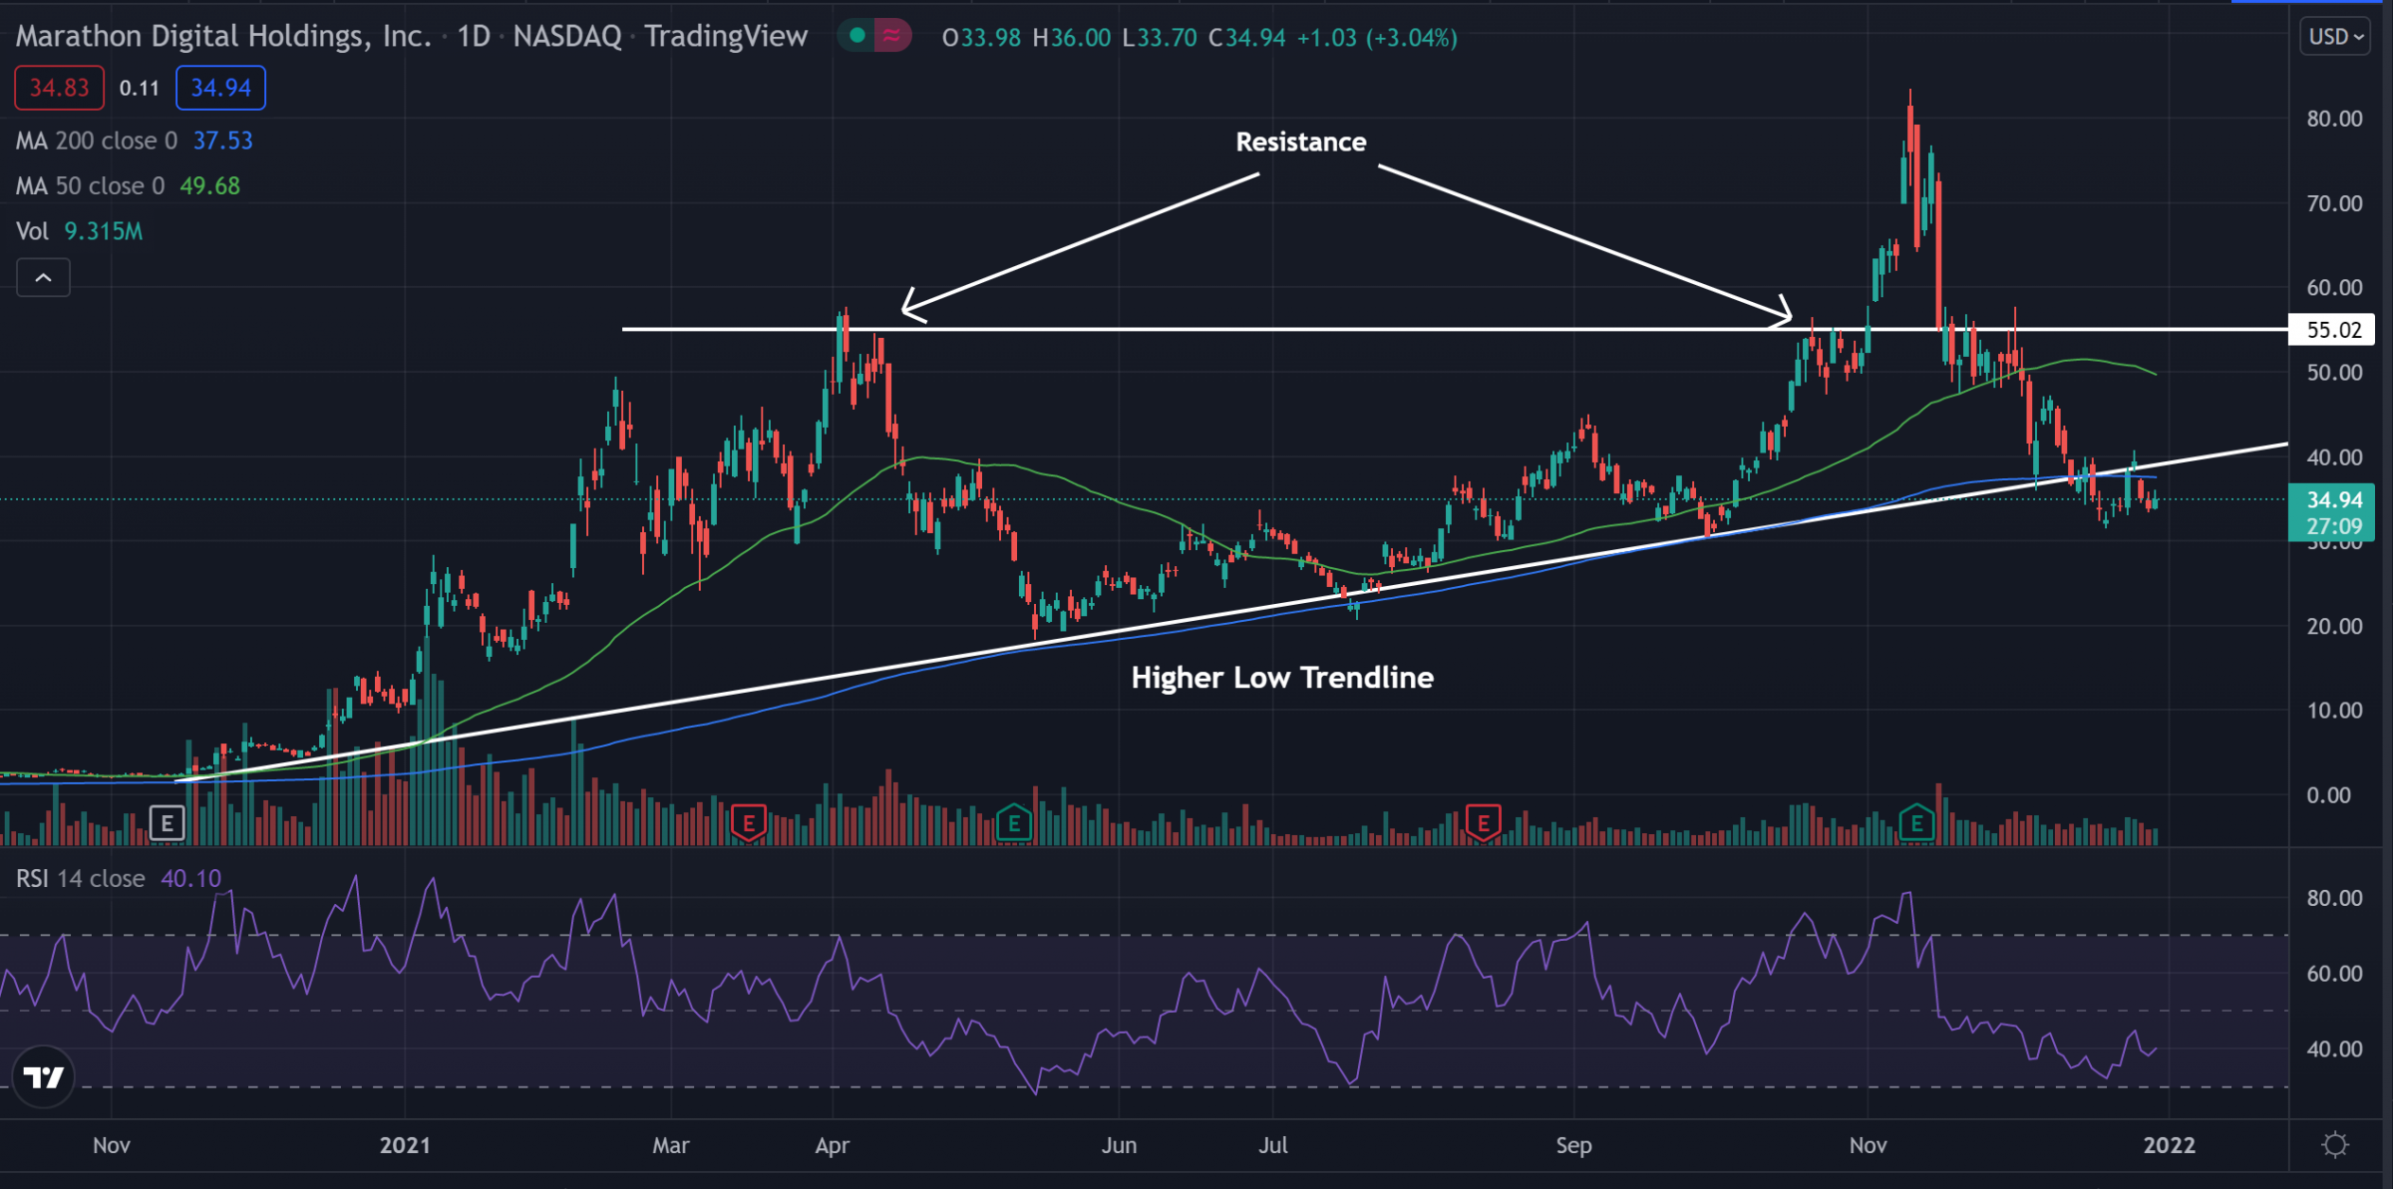Click the Sep label on time axis

pos(1573,1145)
